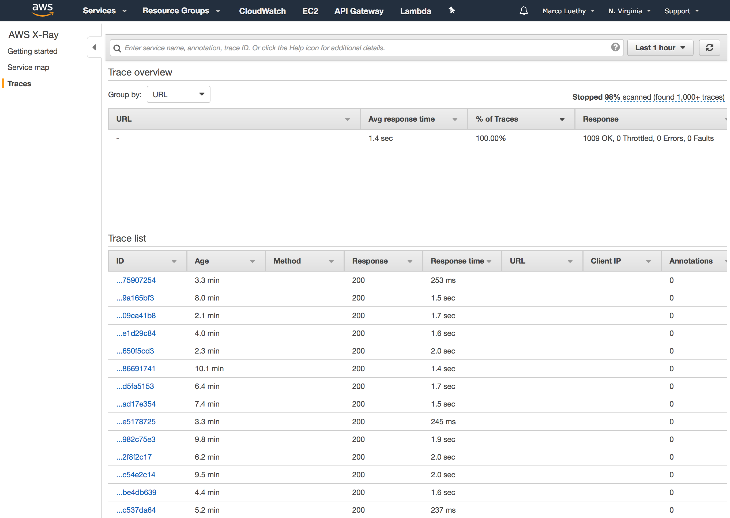Open the notifications bell
Image resolution: width=730 pixels, height=518 pixels.
click(524, 11)
